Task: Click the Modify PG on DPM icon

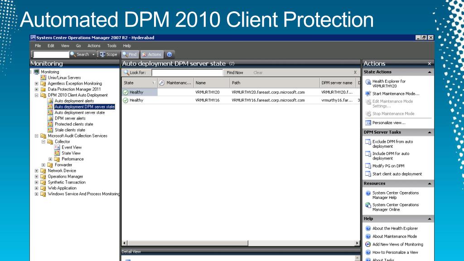Action: [368, 166]
